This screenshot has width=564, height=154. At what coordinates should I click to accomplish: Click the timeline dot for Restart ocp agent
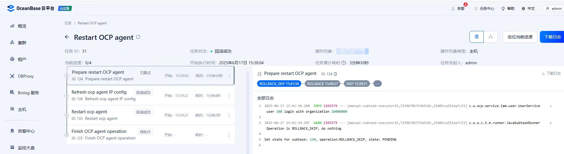tap(67, 115)
